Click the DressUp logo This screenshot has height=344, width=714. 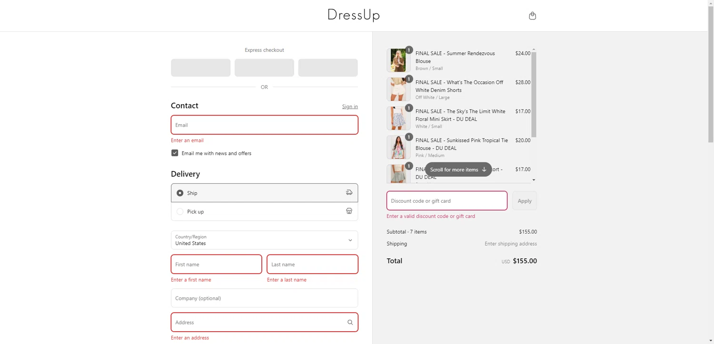[x=353, y=15]
